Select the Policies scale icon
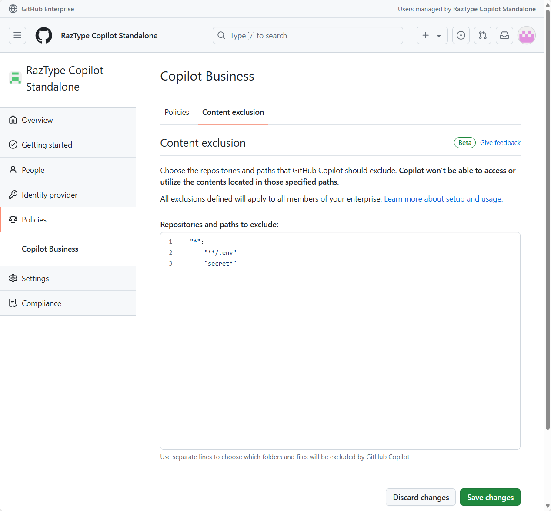Viewport: 551px width, 511px height. [13, 219]
